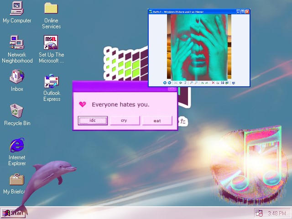Close the Windows Picture and Fax Viewer
This screenshot has height=219, width=292.
click(247, 12)
